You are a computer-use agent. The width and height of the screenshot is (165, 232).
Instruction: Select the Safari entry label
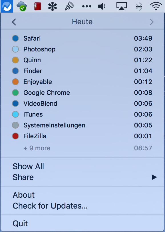[x=32, y=38]
